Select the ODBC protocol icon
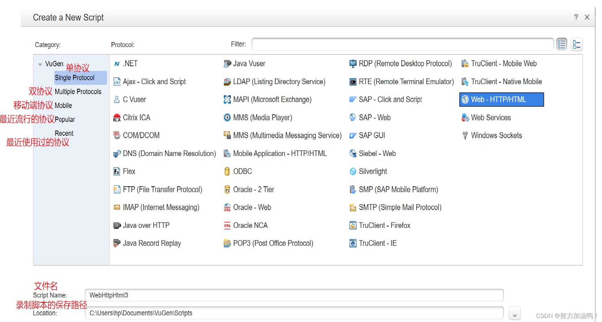Screen dimensions: 602x322 [227, 171]
